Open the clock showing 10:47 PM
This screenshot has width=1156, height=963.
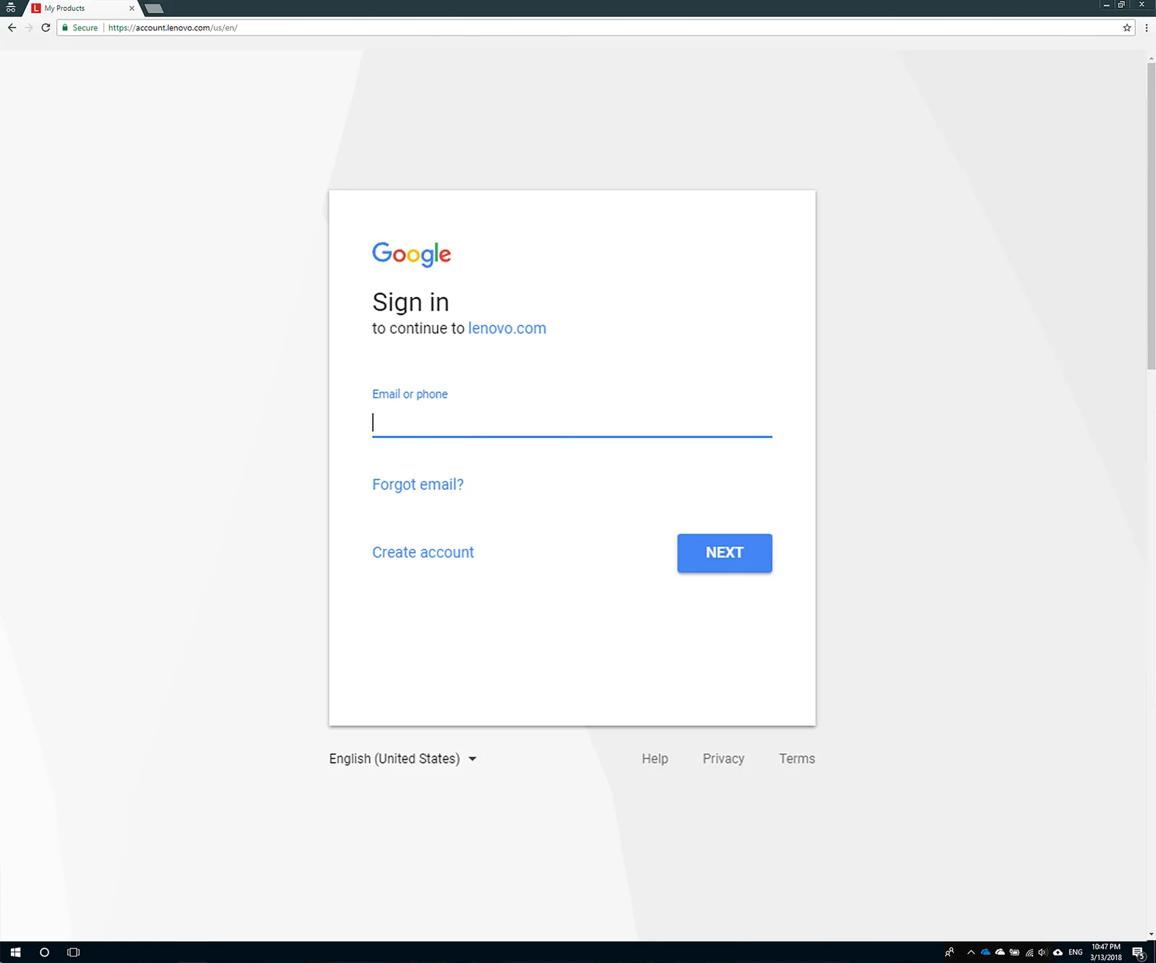1105,952
